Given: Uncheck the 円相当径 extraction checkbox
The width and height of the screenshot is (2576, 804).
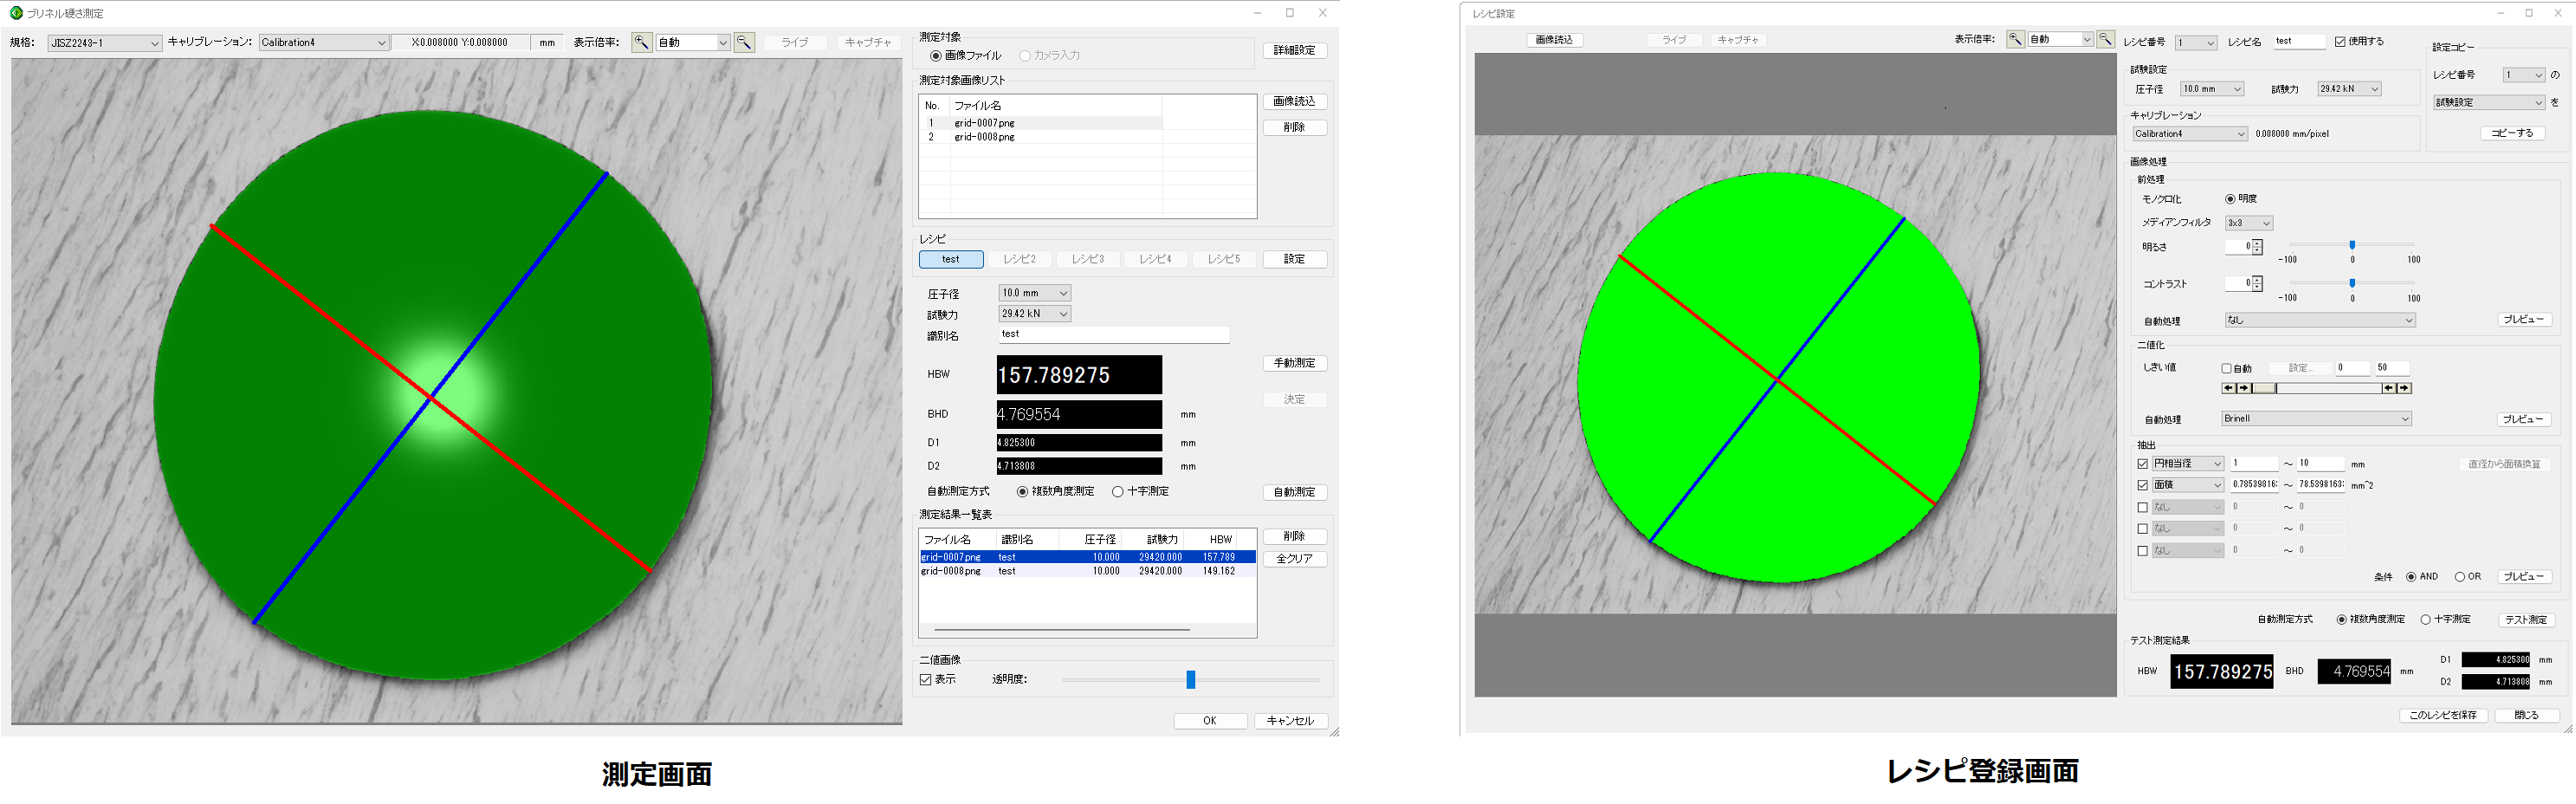Looking at the screenshot, I should pyautogui.click(x=2142, y=464).
